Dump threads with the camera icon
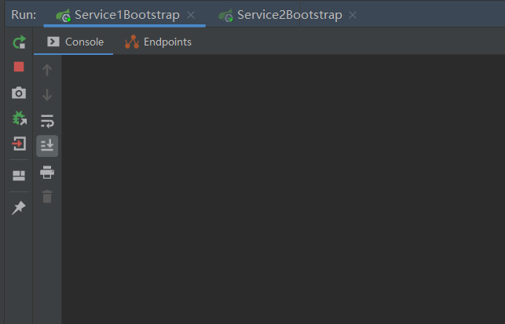This screenshot has width=505, height=324. click(19, 93)
